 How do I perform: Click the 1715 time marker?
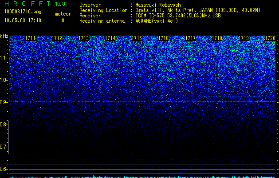click(x=137, y=38)
